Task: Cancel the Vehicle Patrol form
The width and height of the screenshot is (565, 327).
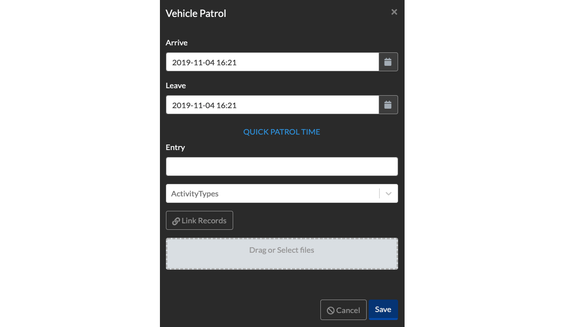Action: coord(343,310)
